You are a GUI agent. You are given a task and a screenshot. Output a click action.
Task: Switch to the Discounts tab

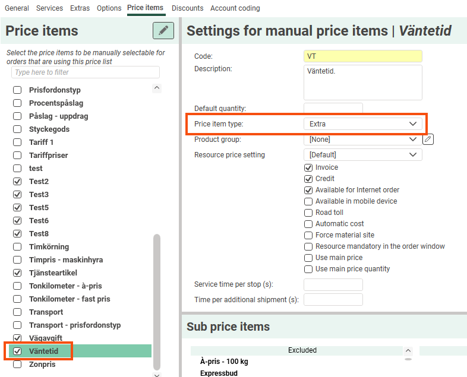[x=187, y=8]
